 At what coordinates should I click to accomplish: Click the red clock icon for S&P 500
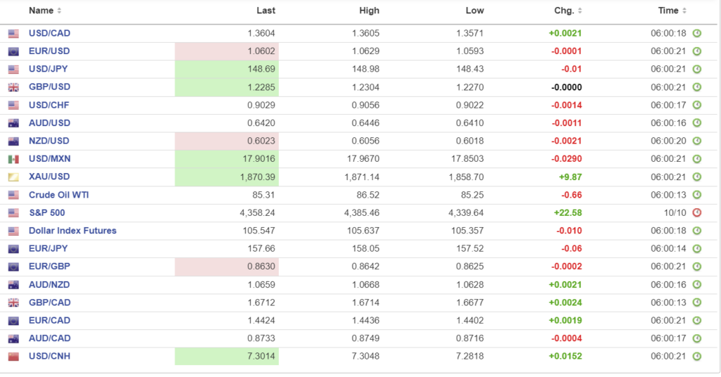697,213
